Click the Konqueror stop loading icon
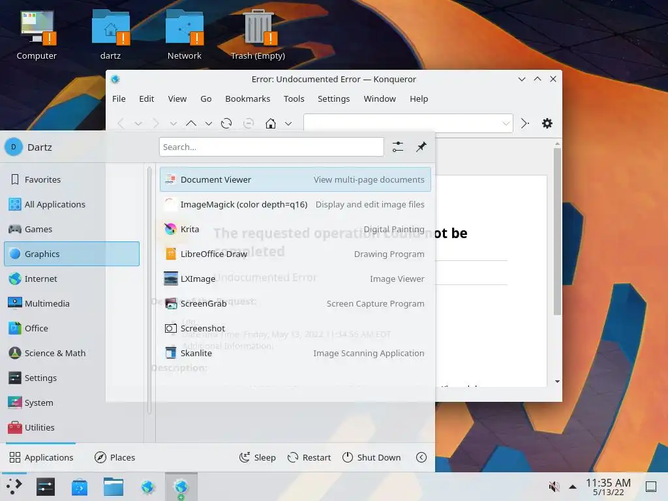This screenshot has width=668, height=501. click(x=249, y=123)
